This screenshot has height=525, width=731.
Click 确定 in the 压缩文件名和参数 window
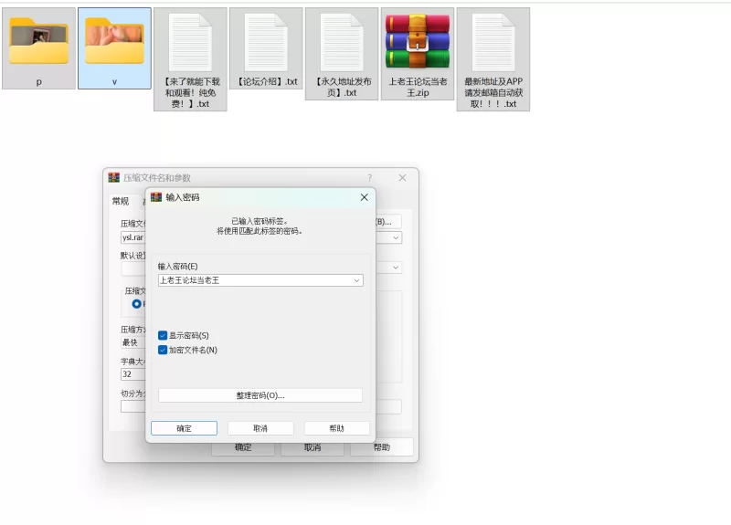(x=243, y=448)
